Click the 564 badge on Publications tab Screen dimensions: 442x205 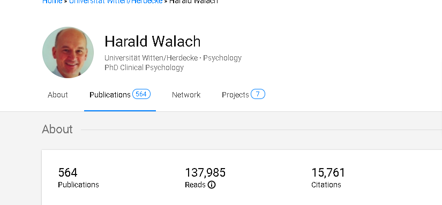point(141,94)
